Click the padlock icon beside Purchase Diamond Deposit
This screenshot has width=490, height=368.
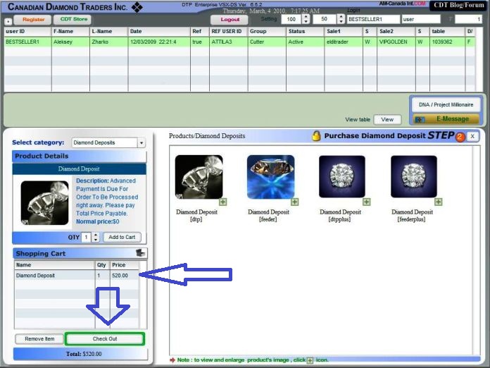(317, 136)
